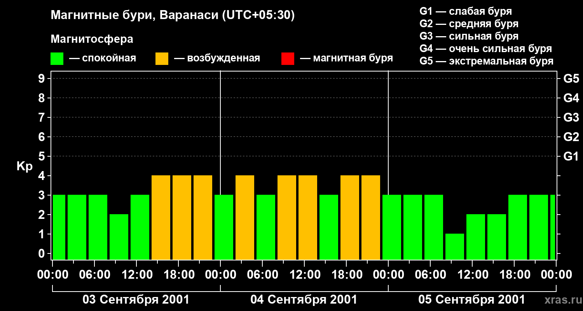Click the orange bar above 12:00 on 04 Сентября
This screenshot has height=311, width=583.
tap(308, 217)
